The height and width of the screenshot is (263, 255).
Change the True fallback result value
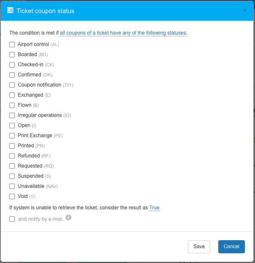154,208
